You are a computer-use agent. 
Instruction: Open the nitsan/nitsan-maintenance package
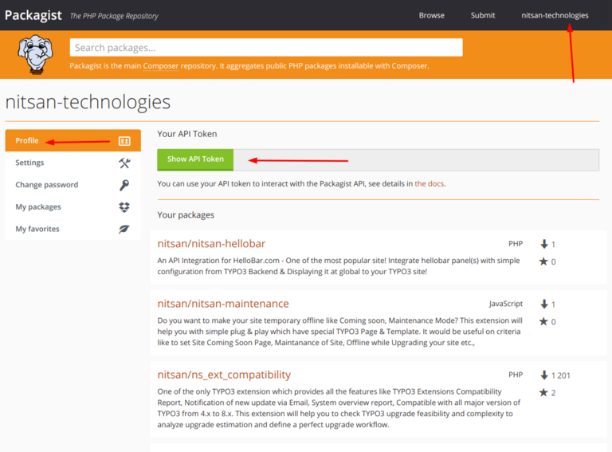point(223,304)
